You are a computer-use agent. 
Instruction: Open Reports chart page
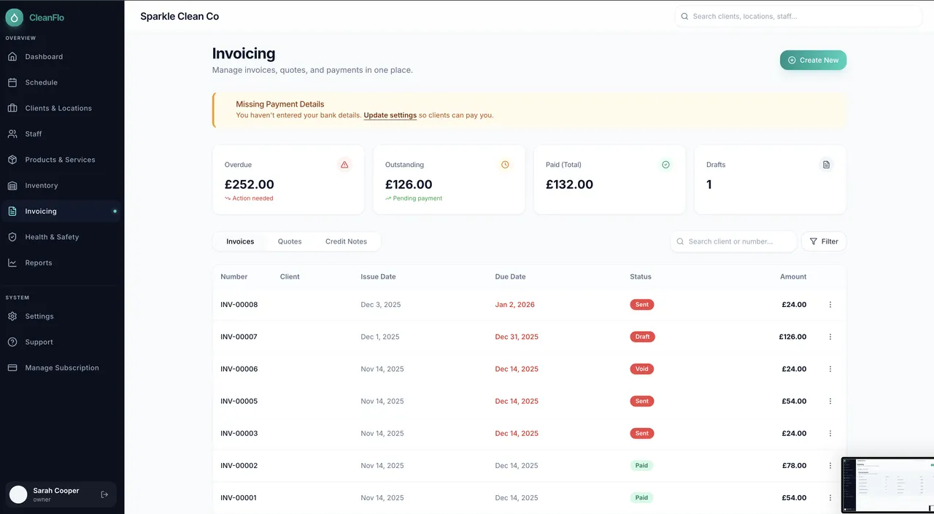(38, 262)
